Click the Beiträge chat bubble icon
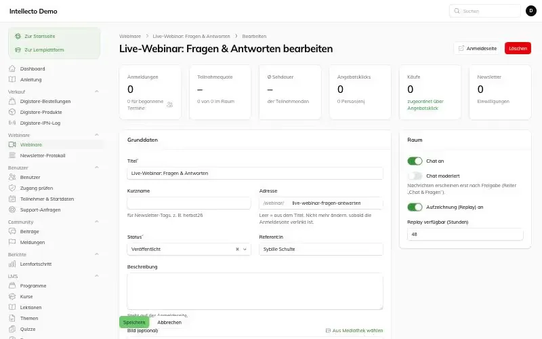This screenshot has height=339, width=542. (12, 231)
